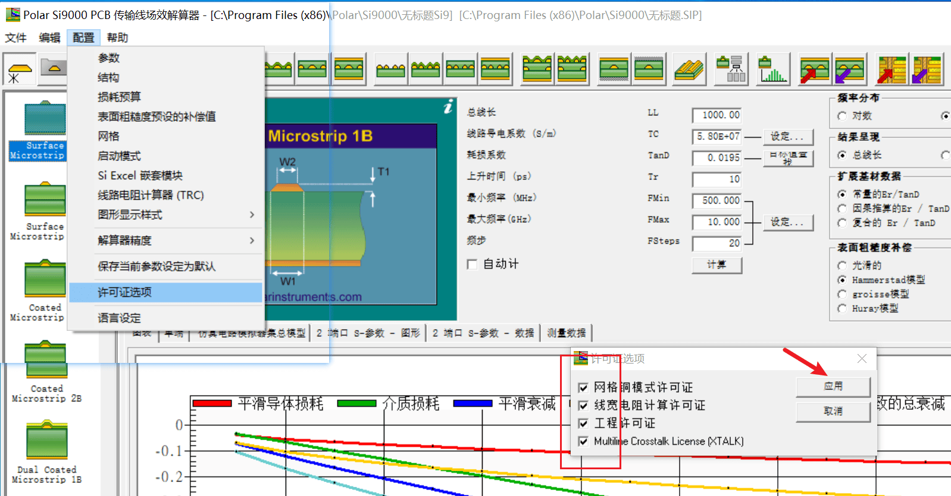The width and height of the screenshot is (951, 496).
Task: Toggle Multiline Crosstalk License (XTALK) checkbox
Action: click(583, 441)
